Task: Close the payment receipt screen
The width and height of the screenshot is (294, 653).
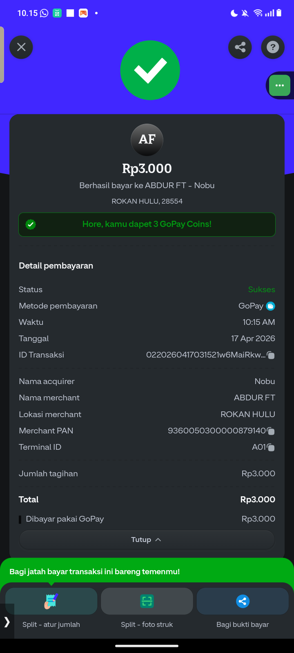Action: [21, 47]
